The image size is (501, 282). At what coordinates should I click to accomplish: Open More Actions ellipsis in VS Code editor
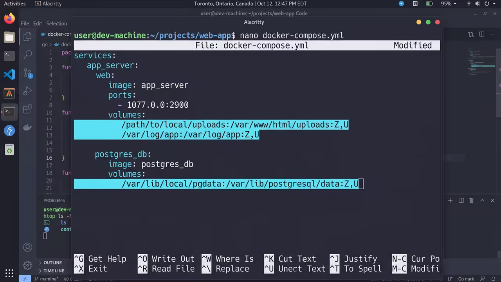[x=492, y=34]
